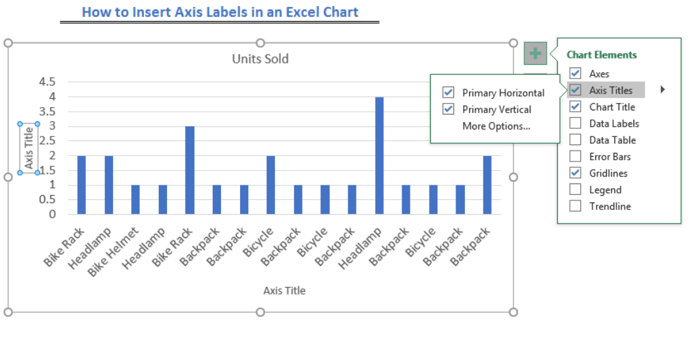Uncheck Primary Vertical axis title

click(449, 109)
